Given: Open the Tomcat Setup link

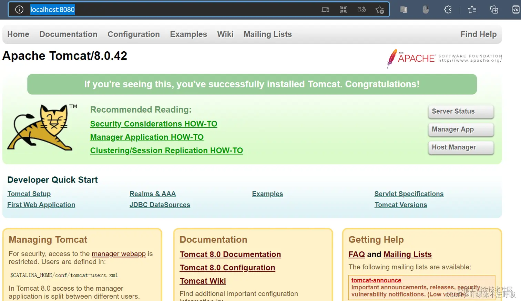Looking at the screenshot, I should (x=29, y=194).
